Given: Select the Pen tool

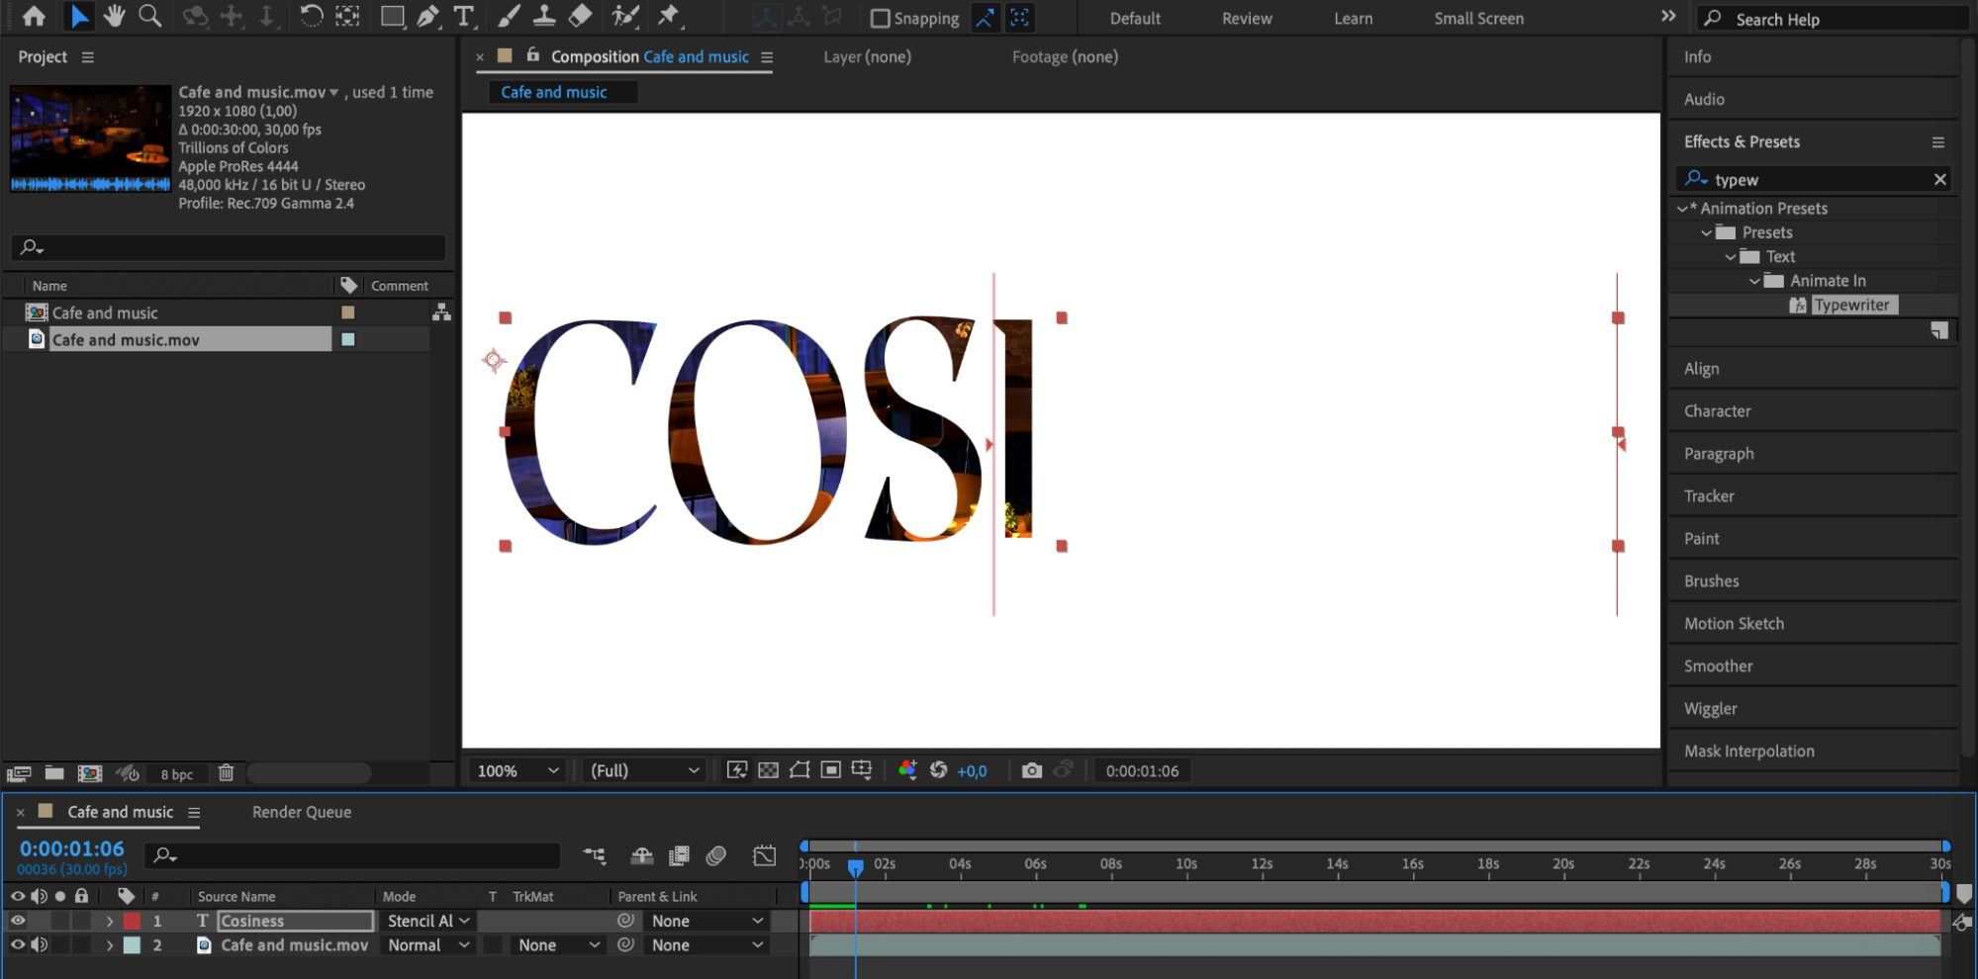Looking at the screenshot, I should [x=427, y=16].
